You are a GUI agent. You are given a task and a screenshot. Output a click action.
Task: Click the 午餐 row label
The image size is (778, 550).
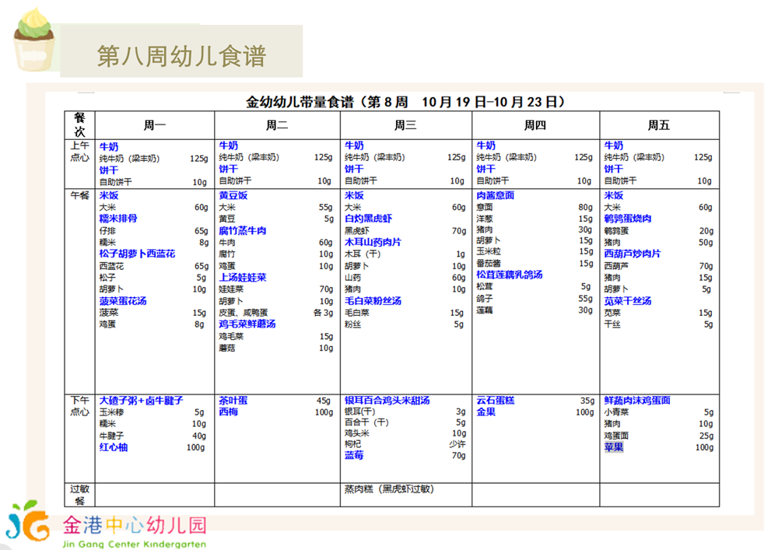79,195
